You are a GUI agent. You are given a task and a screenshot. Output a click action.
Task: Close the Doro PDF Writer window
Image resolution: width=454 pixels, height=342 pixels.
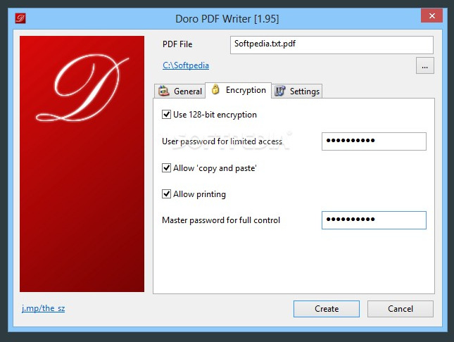click(x=431, y=15)
